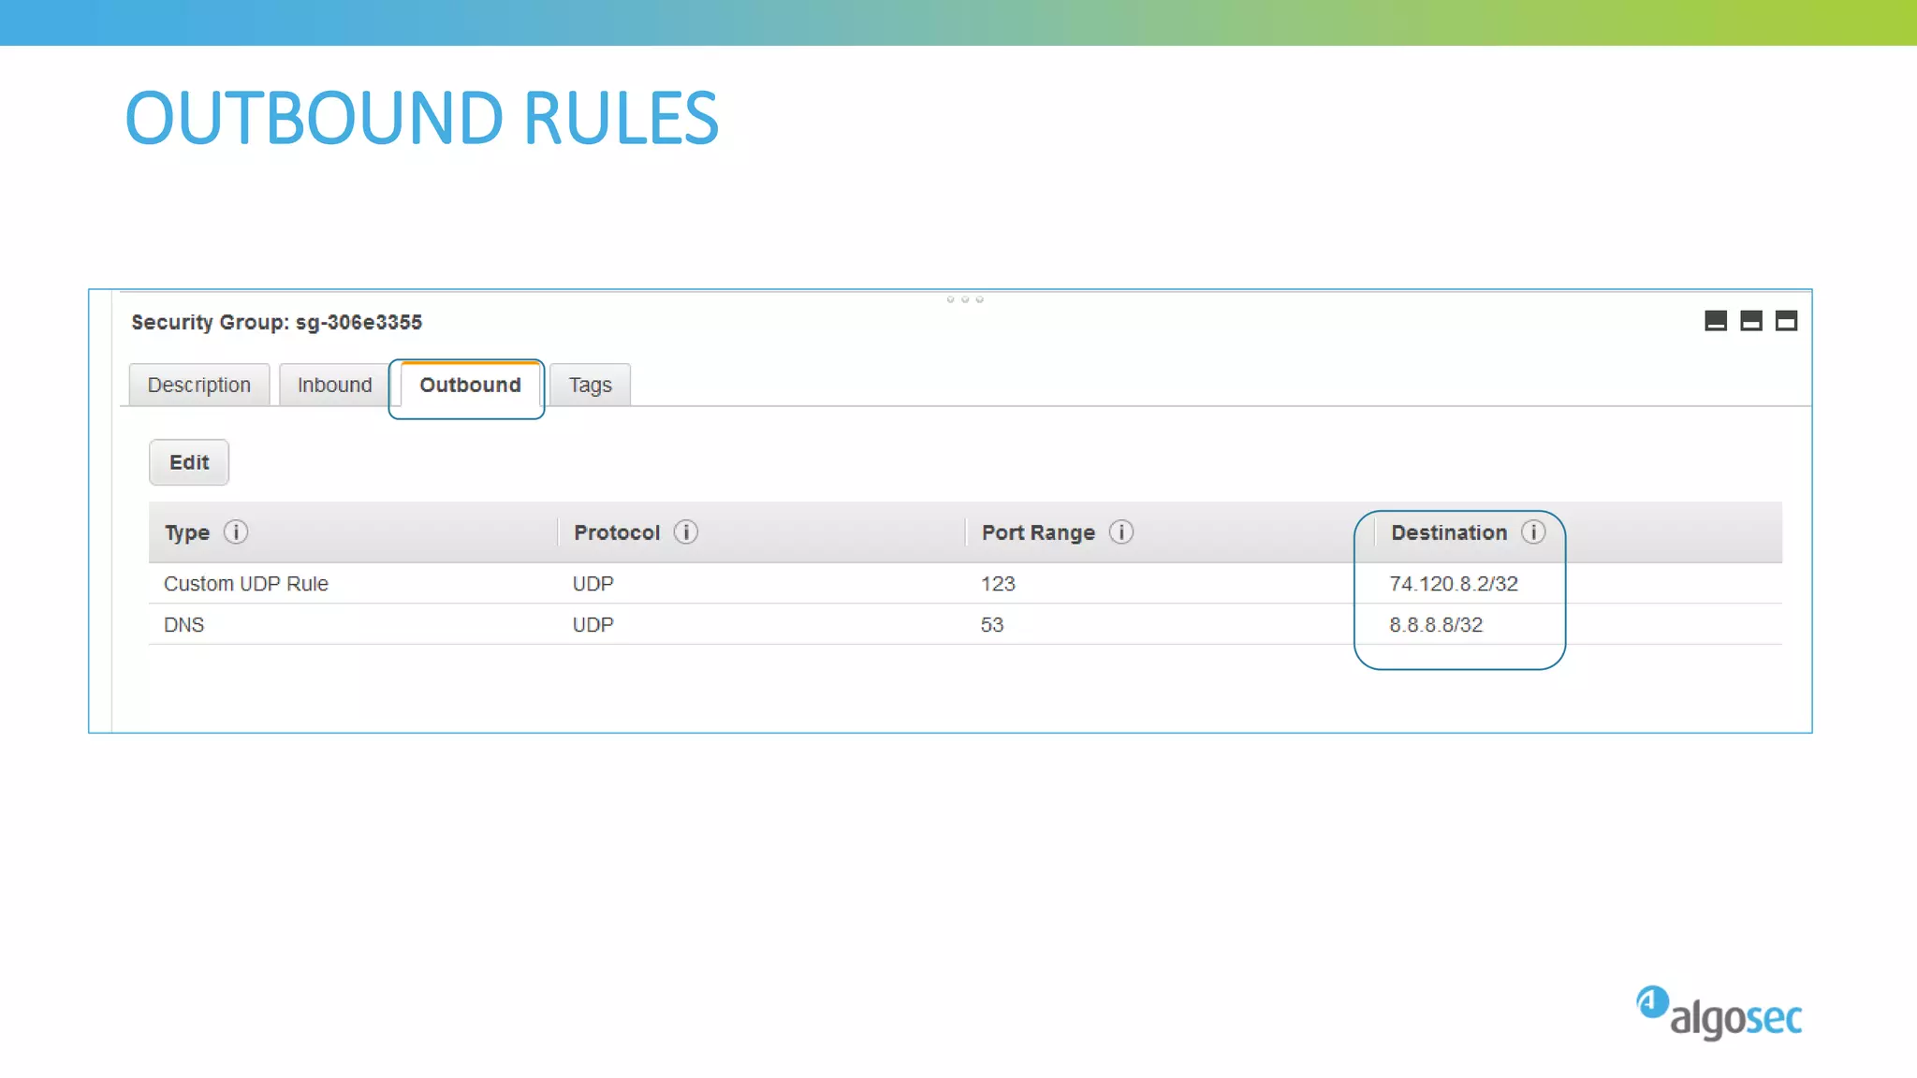Click UDP protocol in Custom UDP Rule row

tap(593, 584)
